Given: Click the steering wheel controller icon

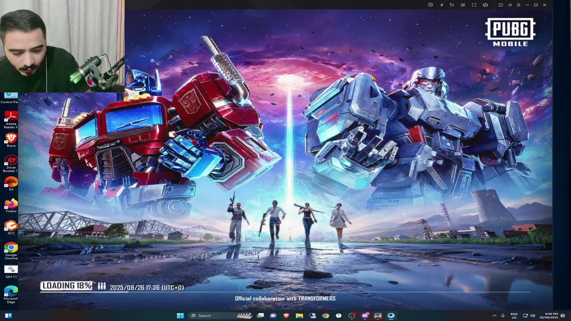Looking at the screenshot, I should (485, 5).
